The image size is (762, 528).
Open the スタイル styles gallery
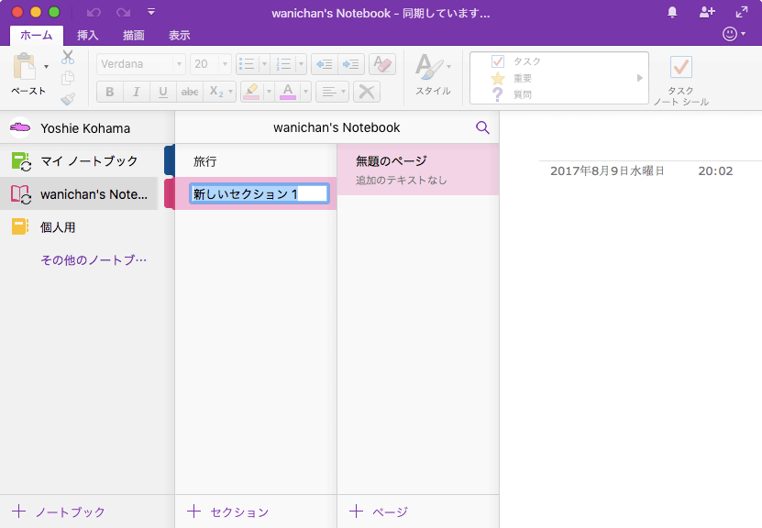tap(433, 74)
